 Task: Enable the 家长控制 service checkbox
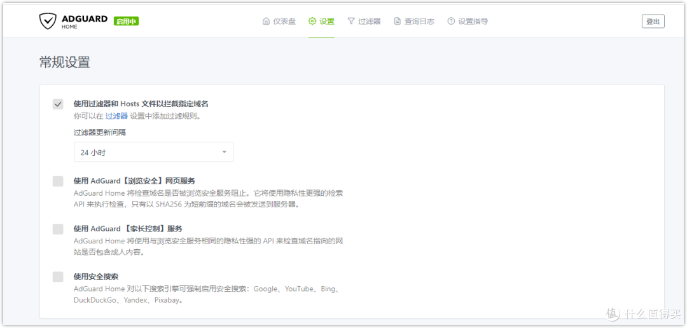58,229
